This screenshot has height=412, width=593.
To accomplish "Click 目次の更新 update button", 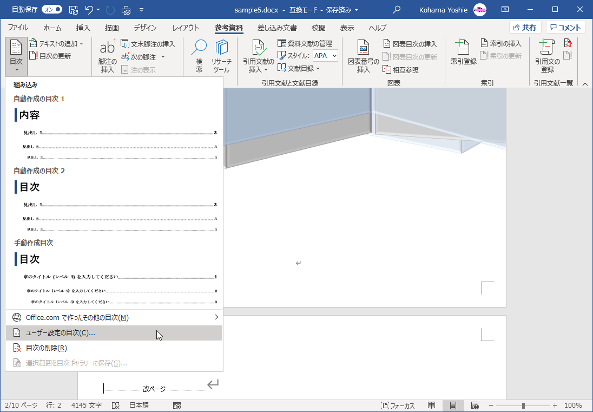I will point(50,56).
